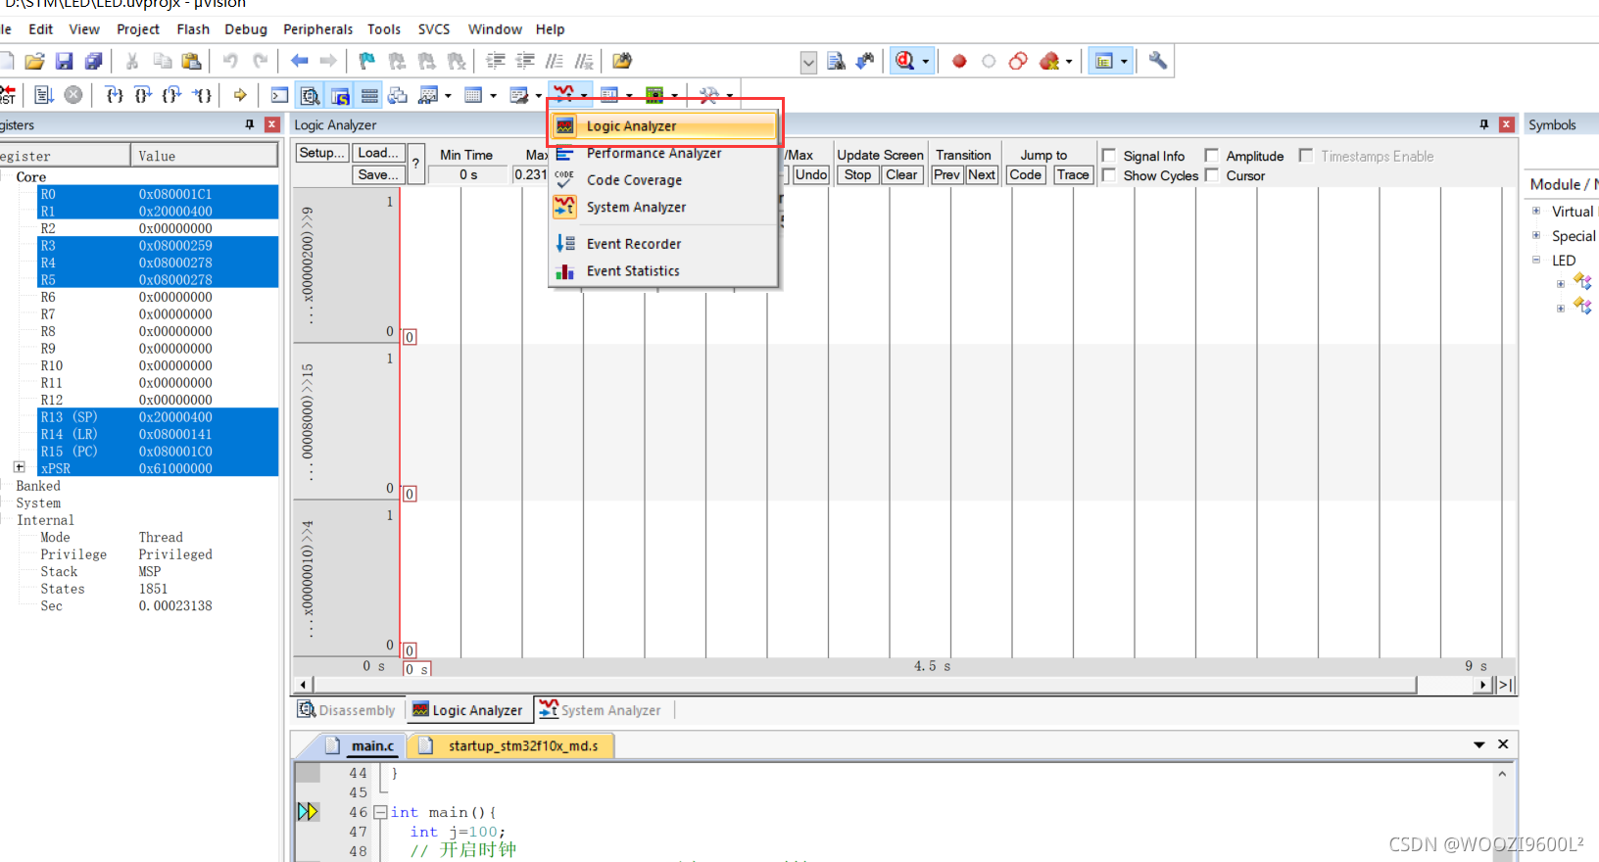The image size is (1599, 862).
Task: Reset the CPU with the RST icon
Action: coord(8,95)
